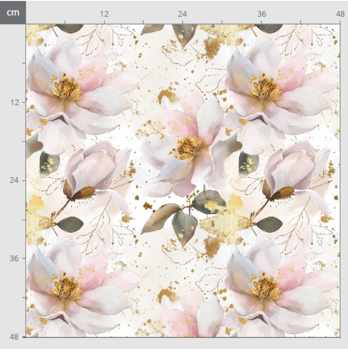
Task: Click the 12 mark on the top ruler
Action: pos(104,14)
